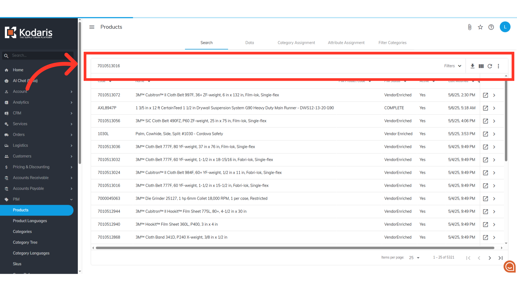Viewport: 517px width, 291px height.
Task: Click the attachment paperclip icon
Action: tap(470, 27)
